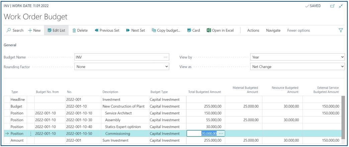The image size is (349, 147).
Task: Click No. cell 2022-001-10-10
Action: [x=83, y=113]
